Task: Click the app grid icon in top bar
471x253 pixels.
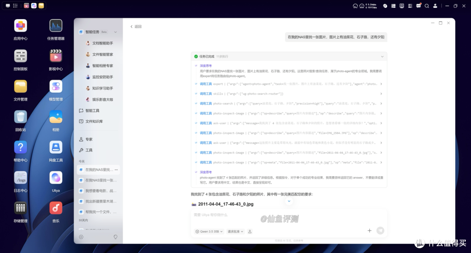Action: [x=15, y=6]
